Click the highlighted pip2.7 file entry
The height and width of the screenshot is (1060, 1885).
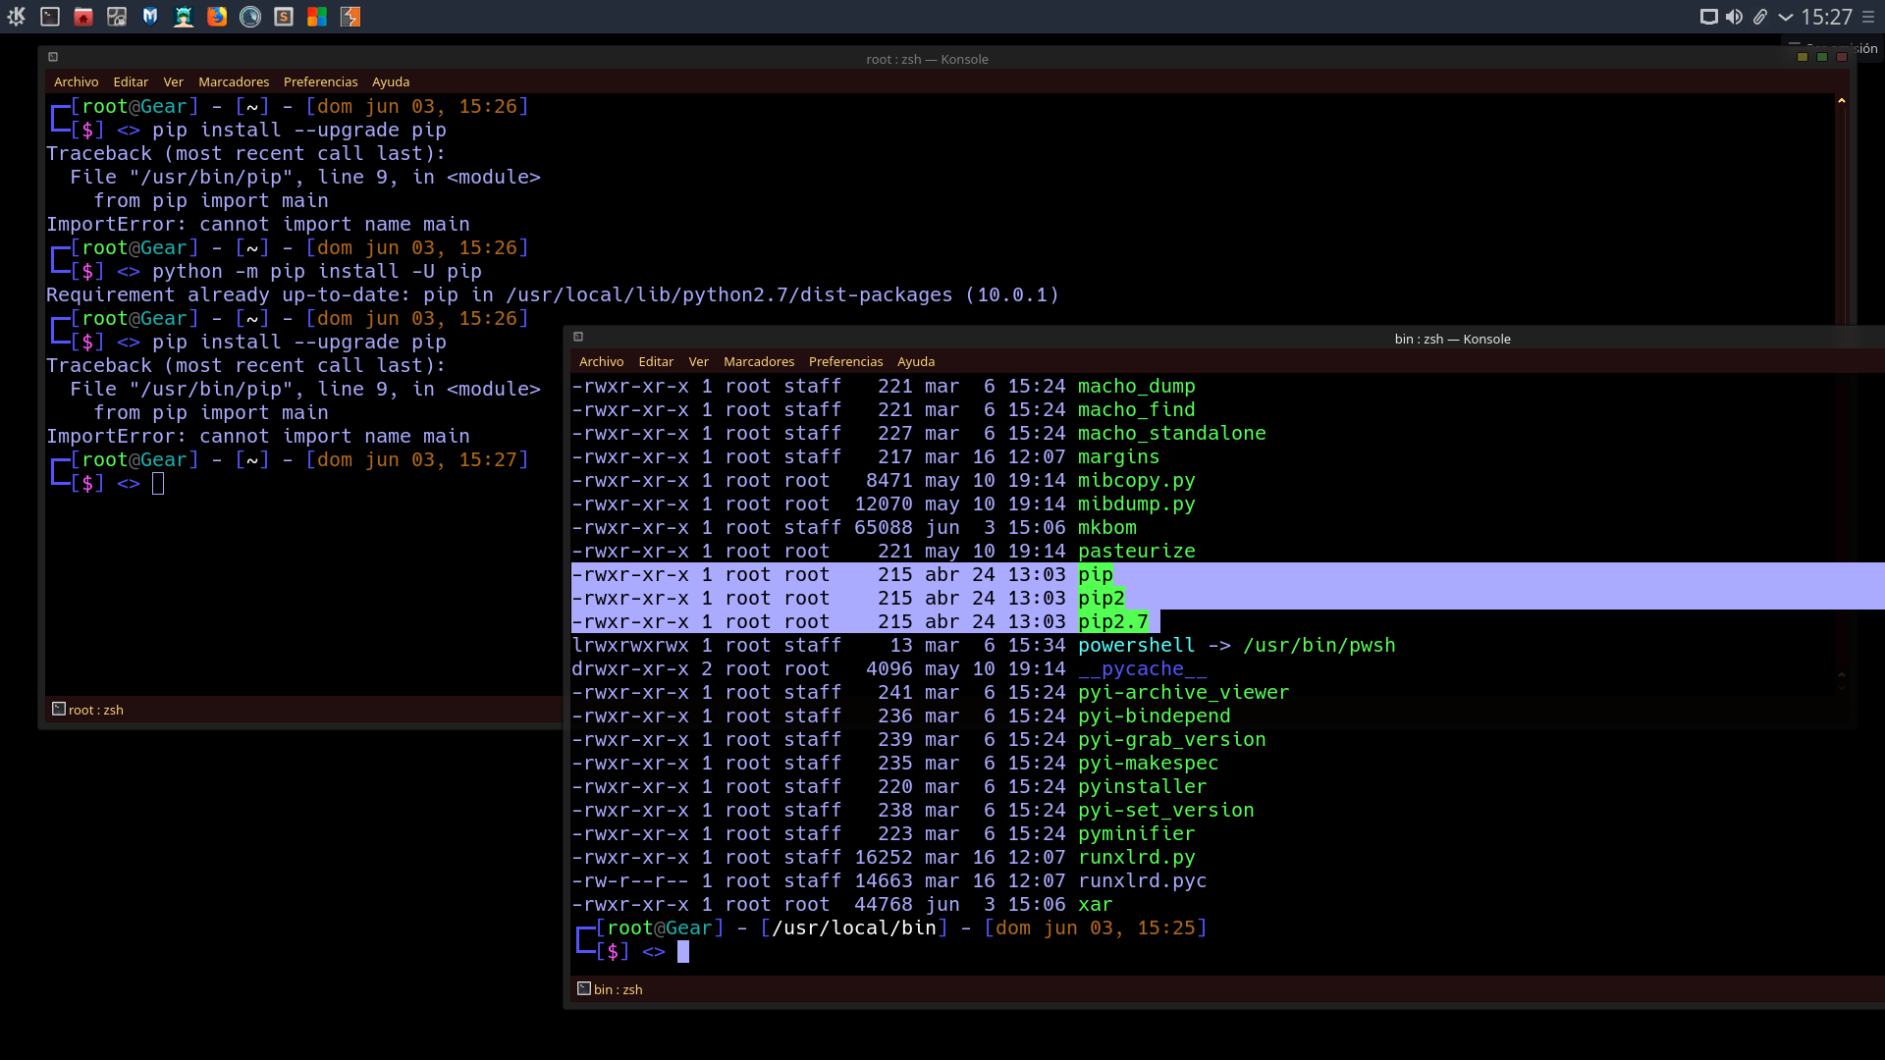coord(1113,621)
